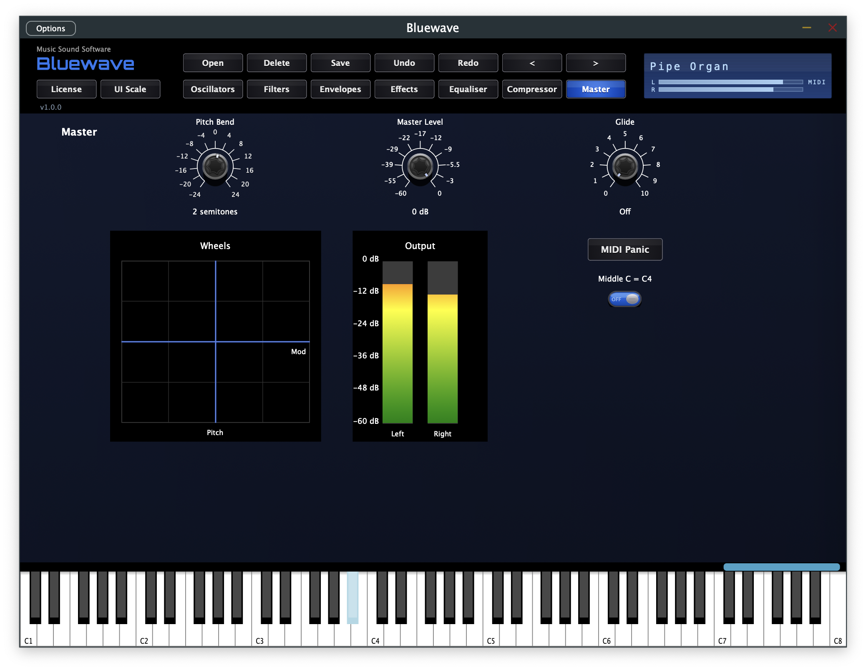Click the Glide "Off" value text
866x670 pixels.
coord(625,212)
